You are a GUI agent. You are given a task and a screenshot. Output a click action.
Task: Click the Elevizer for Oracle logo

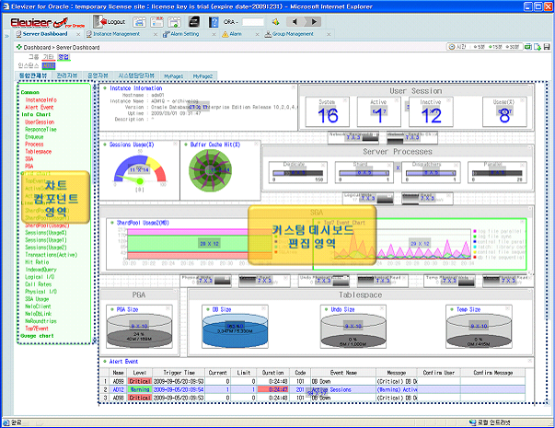[x=48, y=23]
